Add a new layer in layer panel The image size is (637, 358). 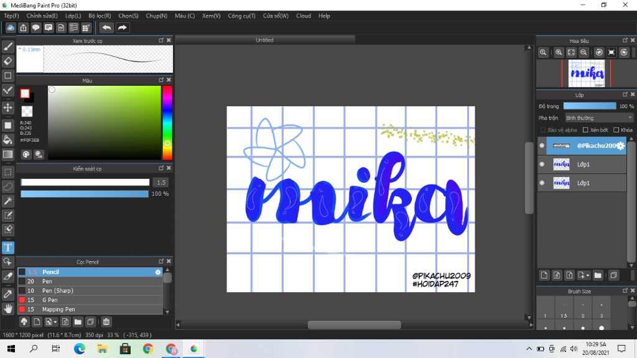coord(544,275)
